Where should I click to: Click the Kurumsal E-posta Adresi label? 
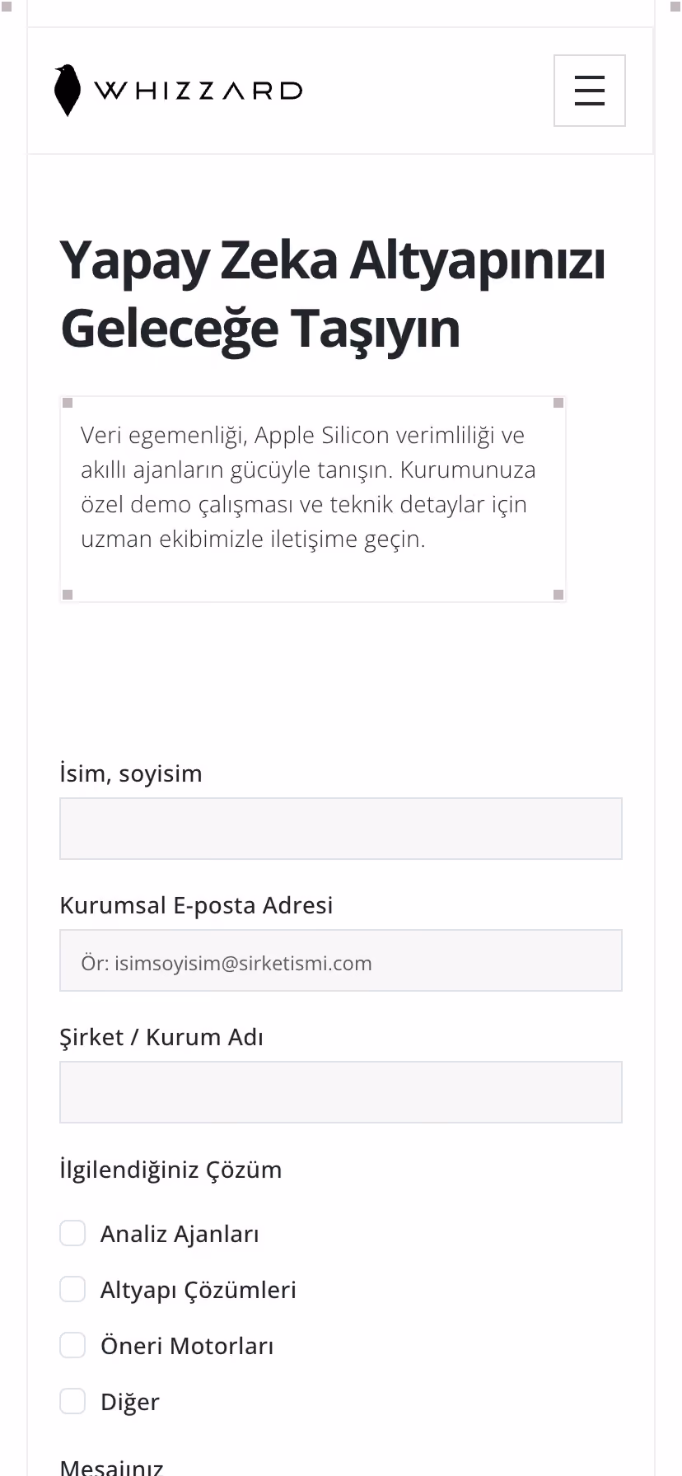196,905
